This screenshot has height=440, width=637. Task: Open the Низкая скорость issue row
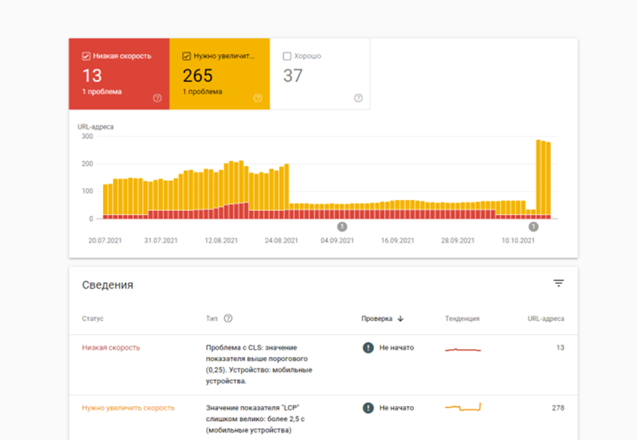click(323, 364)
